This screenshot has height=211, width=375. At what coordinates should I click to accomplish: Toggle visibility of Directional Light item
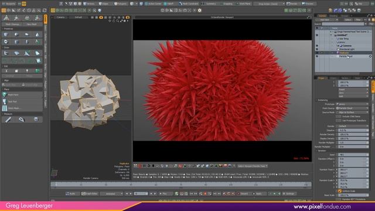tap(317, 49)
